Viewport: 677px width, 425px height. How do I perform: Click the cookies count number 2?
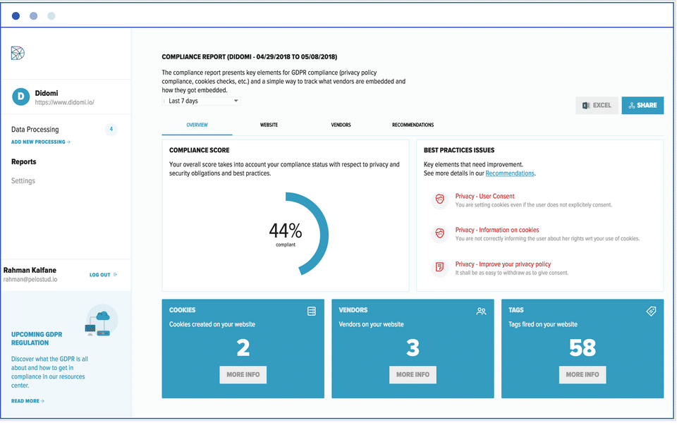click(x=243, y=347)
